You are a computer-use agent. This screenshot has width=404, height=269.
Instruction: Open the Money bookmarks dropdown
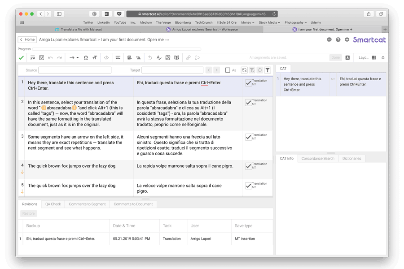click(248, 23)
